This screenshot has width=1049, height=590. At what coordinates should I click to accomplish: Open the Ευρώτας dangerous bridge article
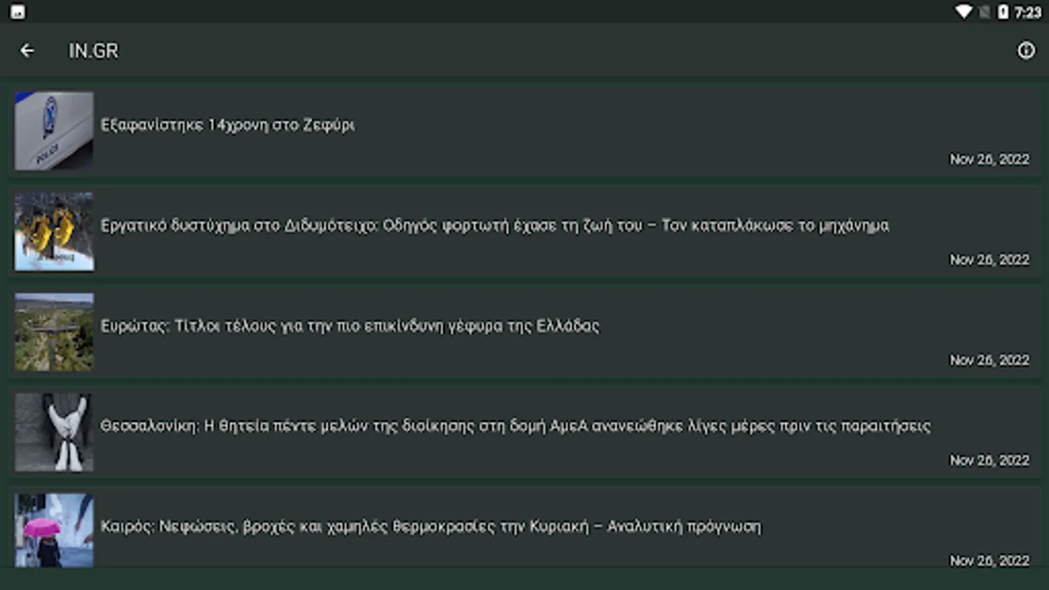pos(349,326)
